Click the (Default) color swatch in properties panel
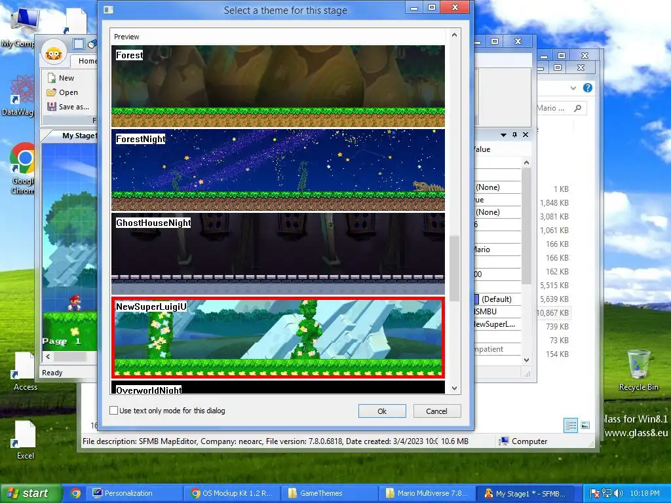671x503 pixels. [x=477, y=299]
